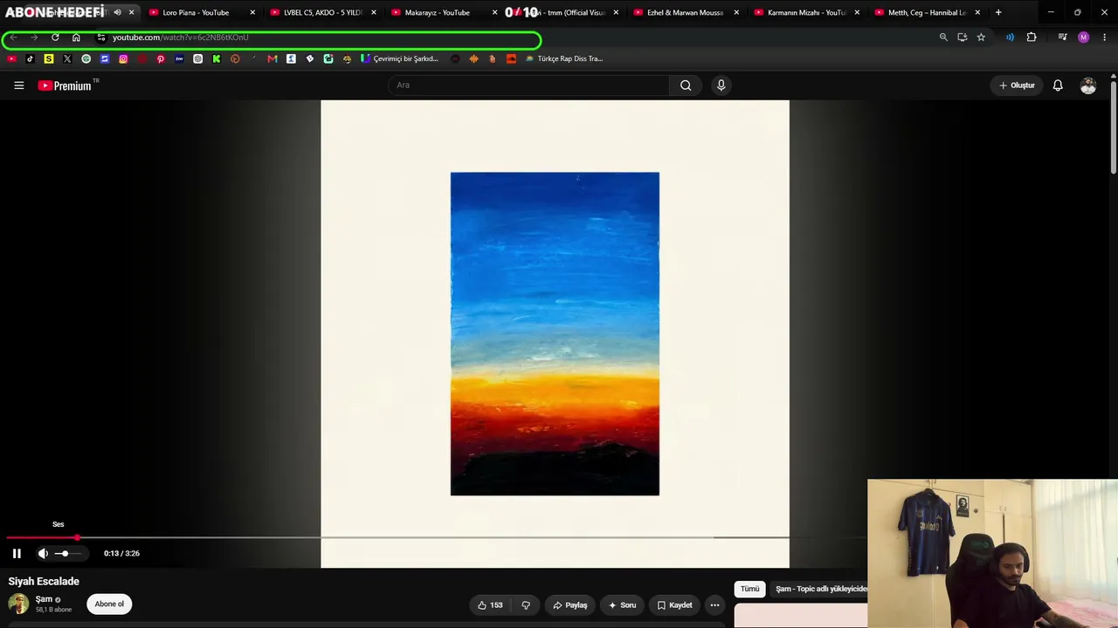Go to YouTube Premium home logo
This screenshot has height=628, width=1118.
click(x=65, y=85)
